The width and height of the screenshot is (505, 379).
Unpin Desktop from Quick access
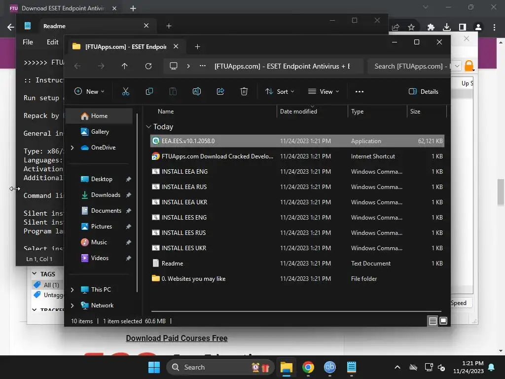coord(129,179)
